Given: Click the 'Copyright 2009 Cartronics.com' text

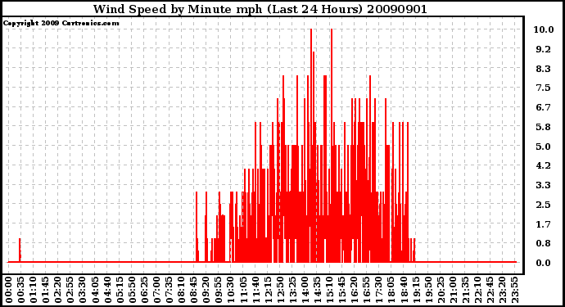Looking at the screenshot, I should point(61,23).
